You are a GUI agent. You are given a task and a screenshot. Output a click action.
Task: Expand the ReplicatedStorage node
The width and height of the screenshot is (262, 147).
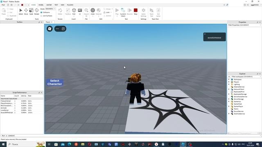[229, 94]
